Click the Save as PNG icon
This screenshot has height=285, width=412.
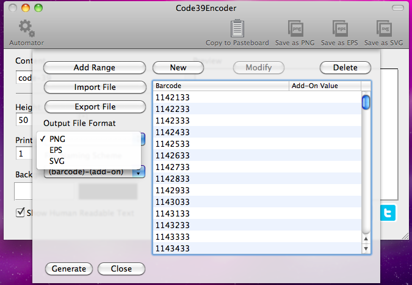295,28
